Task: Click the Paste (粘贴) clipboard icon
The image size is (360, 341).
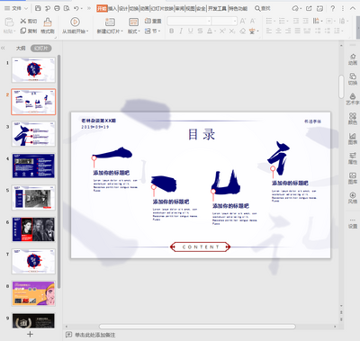Action: click(x=9, y=22)
